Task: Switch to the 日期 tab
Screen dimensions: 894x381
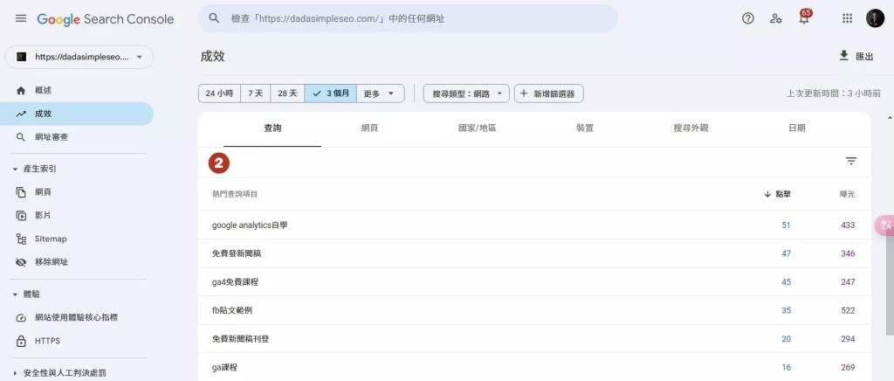Action: pyautogui.click(x=797, y=128)
